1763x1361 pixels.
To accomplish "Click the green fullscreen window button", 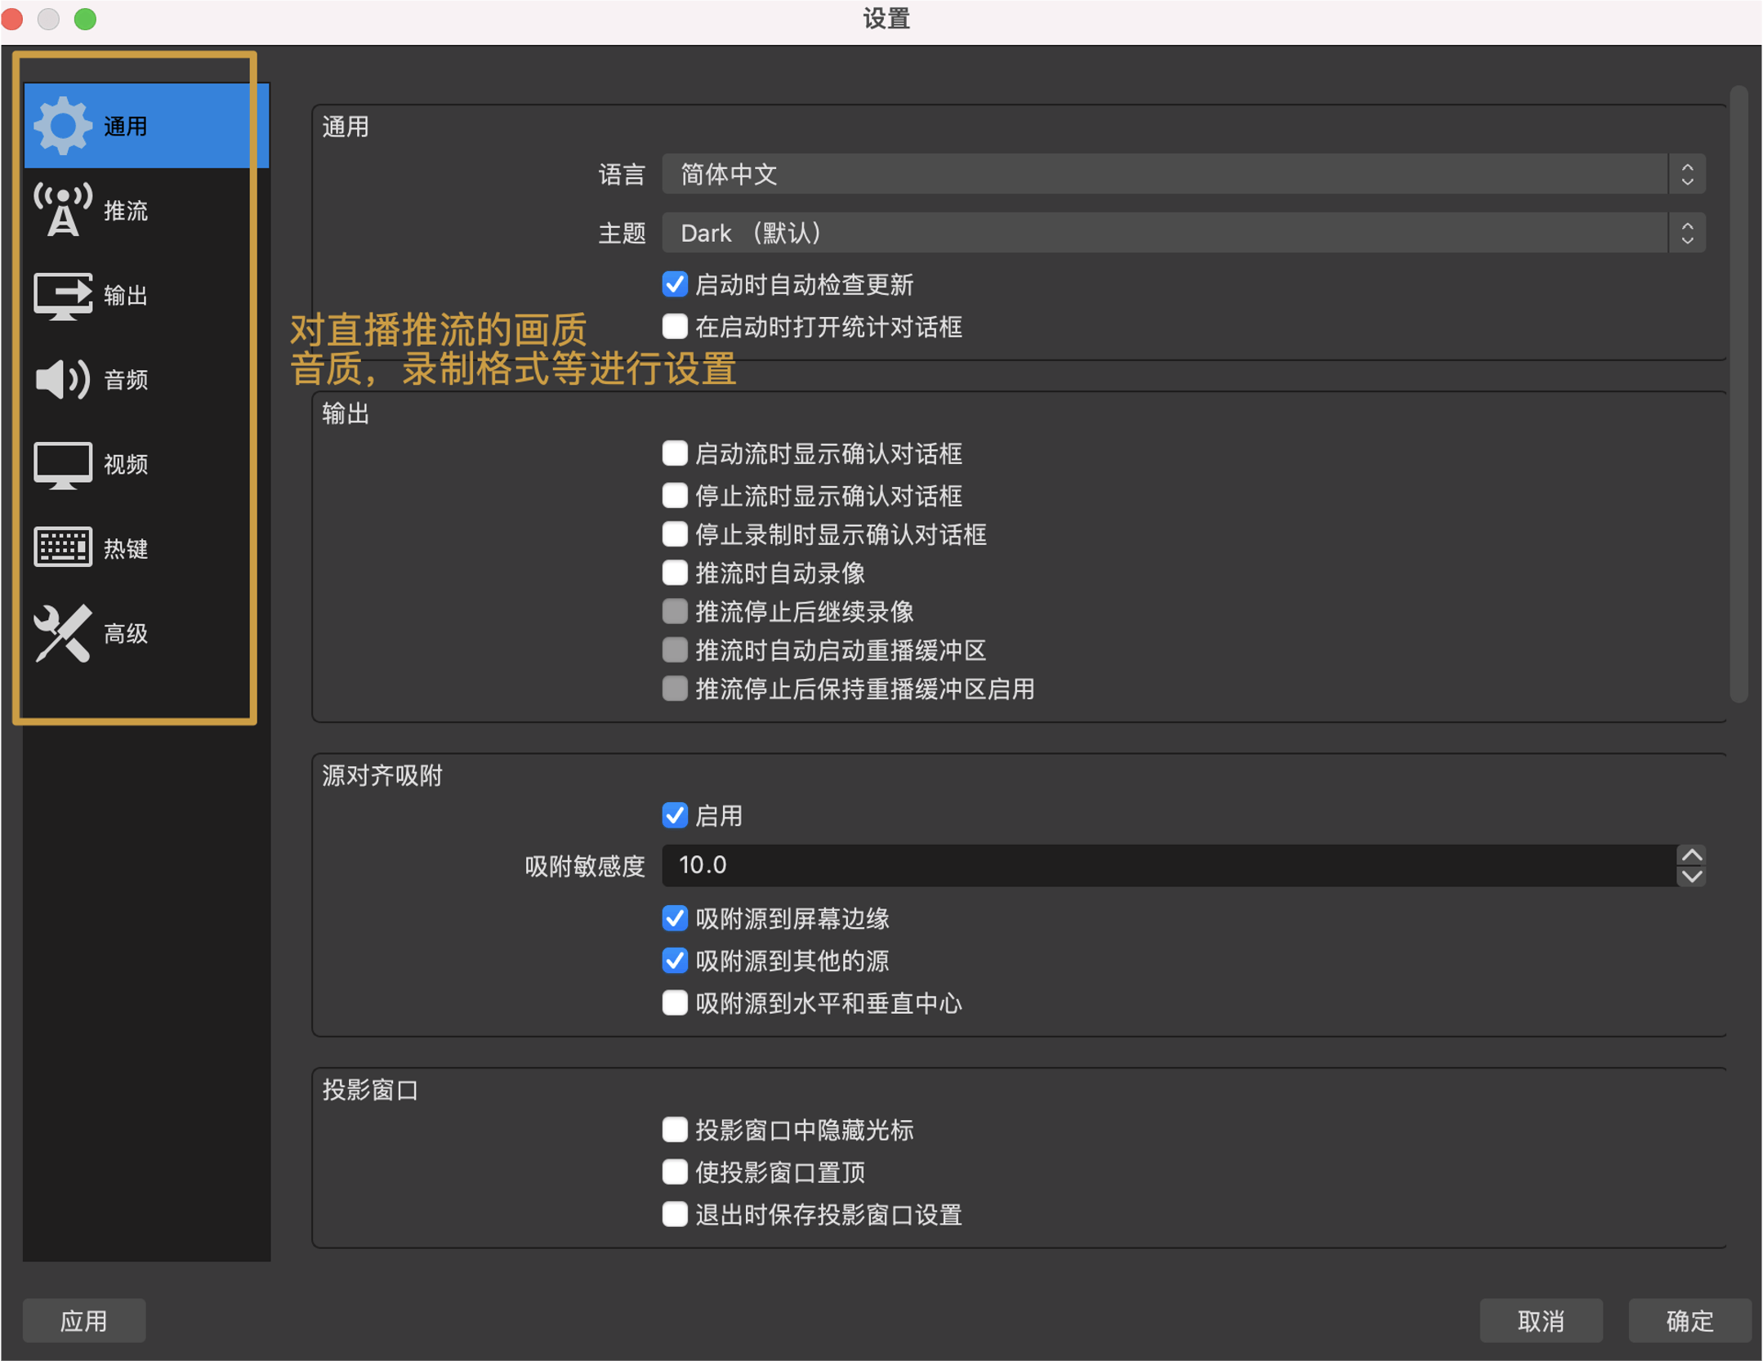I will [x=85, y=18].
